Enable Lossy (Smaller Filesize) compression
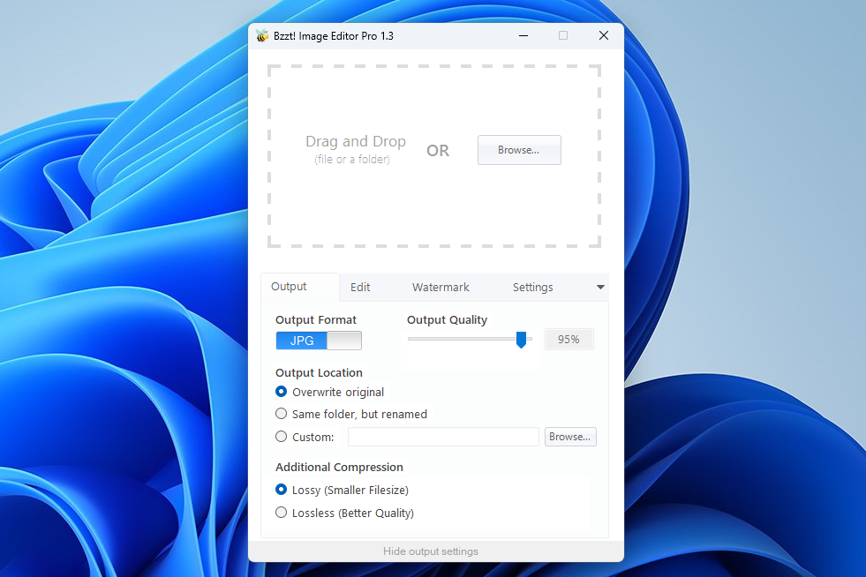Image resolution: width=866 pixels, height=577 pixels. click(x=281, y=490)
